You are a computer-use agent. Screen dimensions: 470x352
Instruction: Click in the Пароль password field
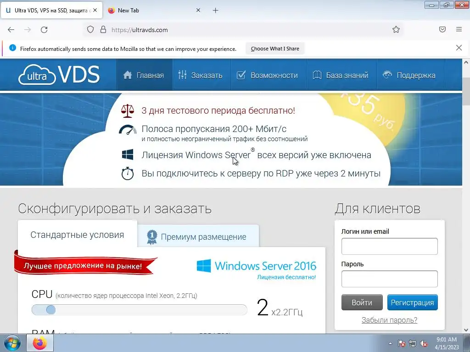point(389,279)
